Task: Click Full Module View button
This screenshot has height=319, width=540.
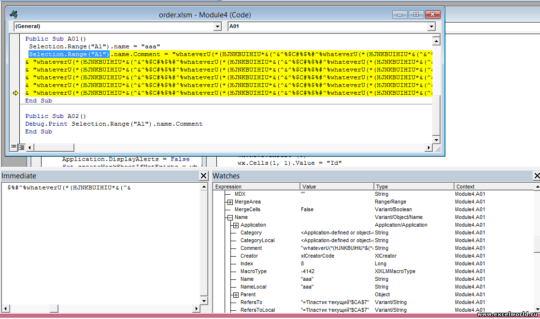Action: tap(21, 147)
